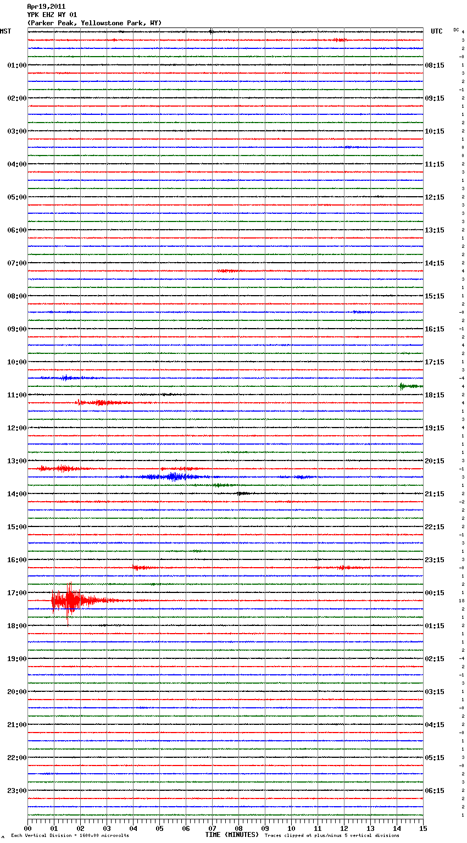
Task: Click the 11:15 UTC time label
Action: (435, 164)
